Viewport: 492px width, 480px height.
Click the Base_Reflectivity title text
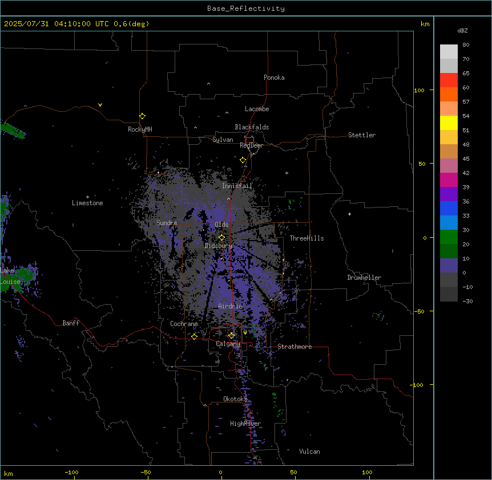coord(246,9)
